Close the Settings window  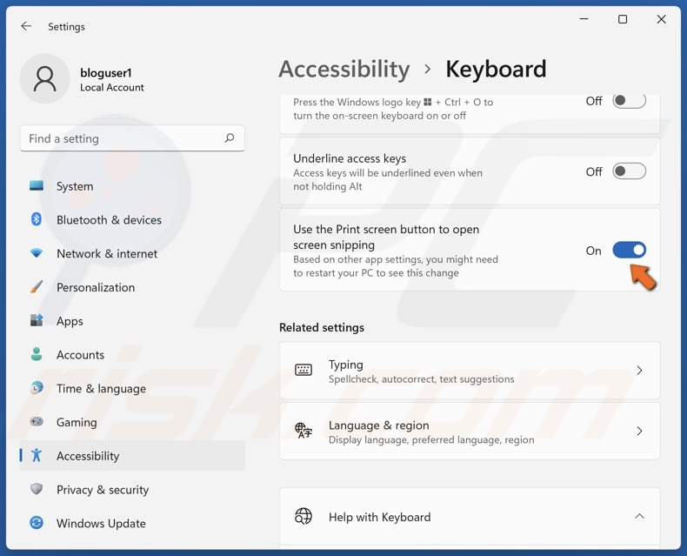point(661,19)
